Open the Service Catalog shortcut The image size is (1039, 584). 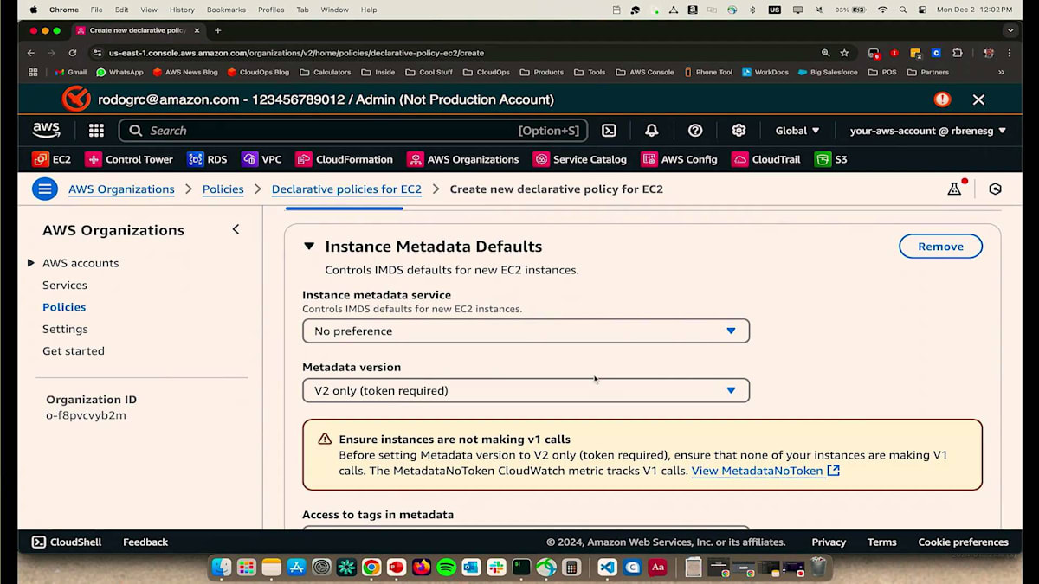580,159
